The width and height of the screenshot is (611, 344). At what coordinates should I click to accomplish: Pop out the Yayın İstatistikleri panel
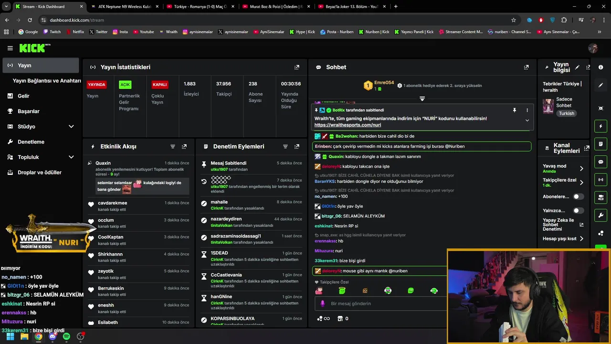tap(297, 67)
